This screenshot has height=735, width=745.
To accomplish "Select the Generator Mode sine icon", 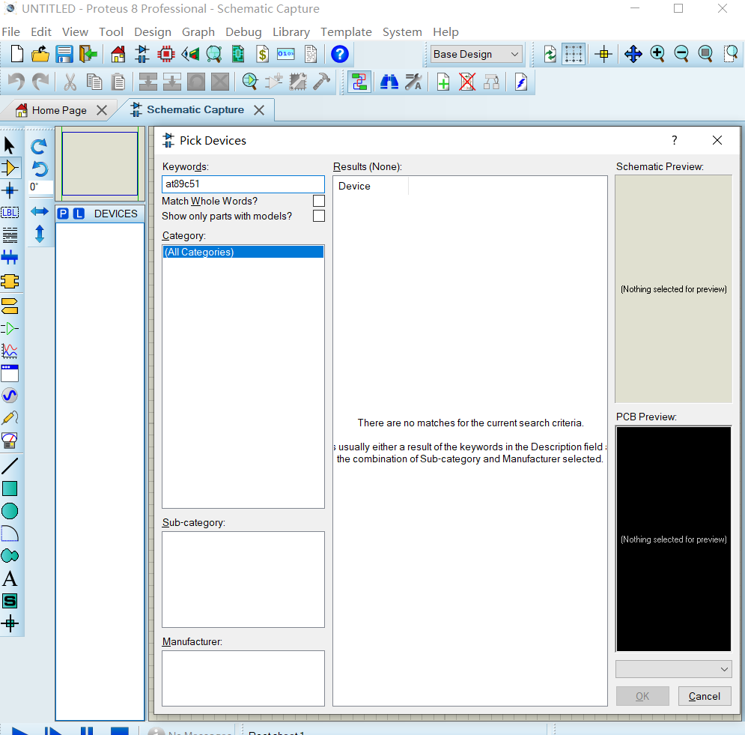I will click(10, 396).
